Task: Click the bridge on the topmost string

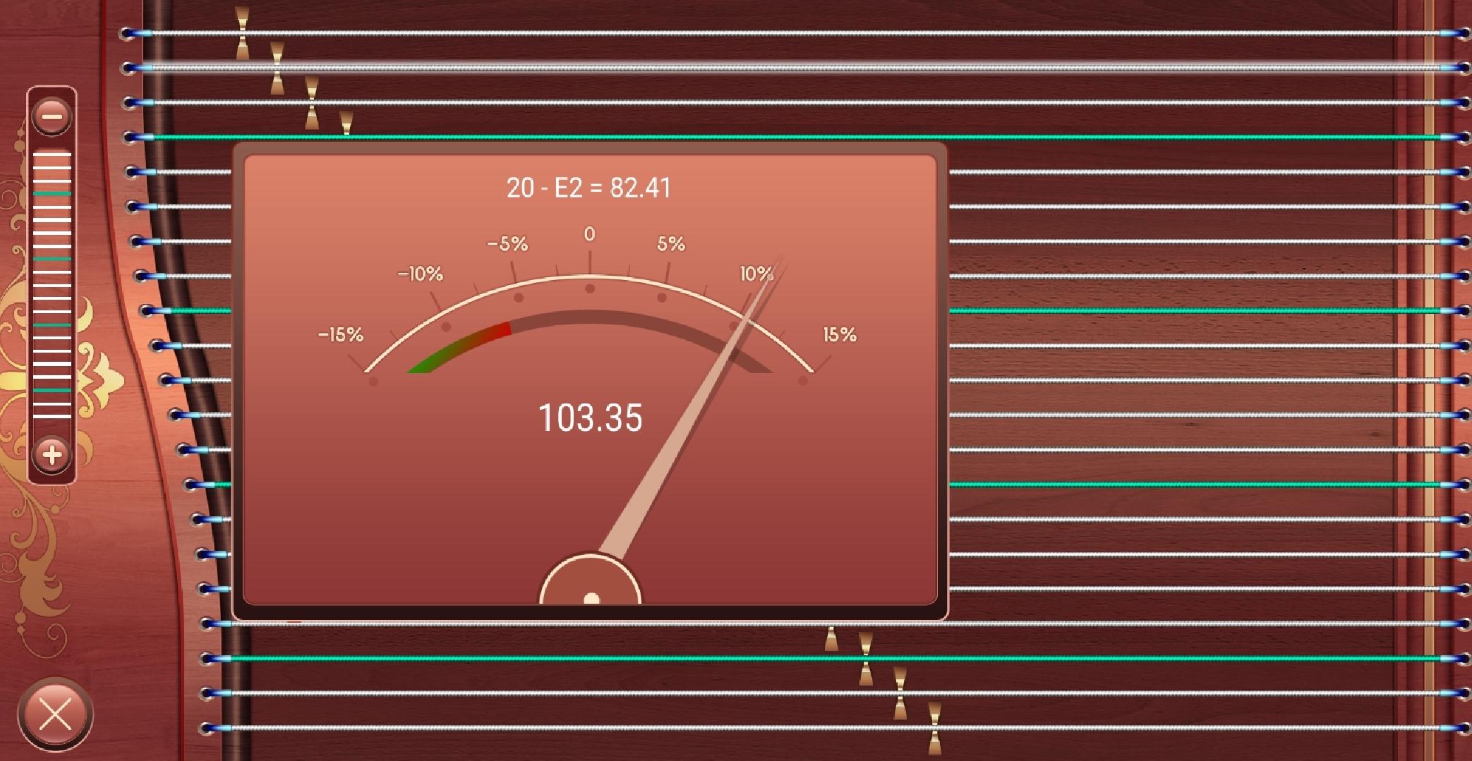Action: pyautogui.click(x=242, y=33)
